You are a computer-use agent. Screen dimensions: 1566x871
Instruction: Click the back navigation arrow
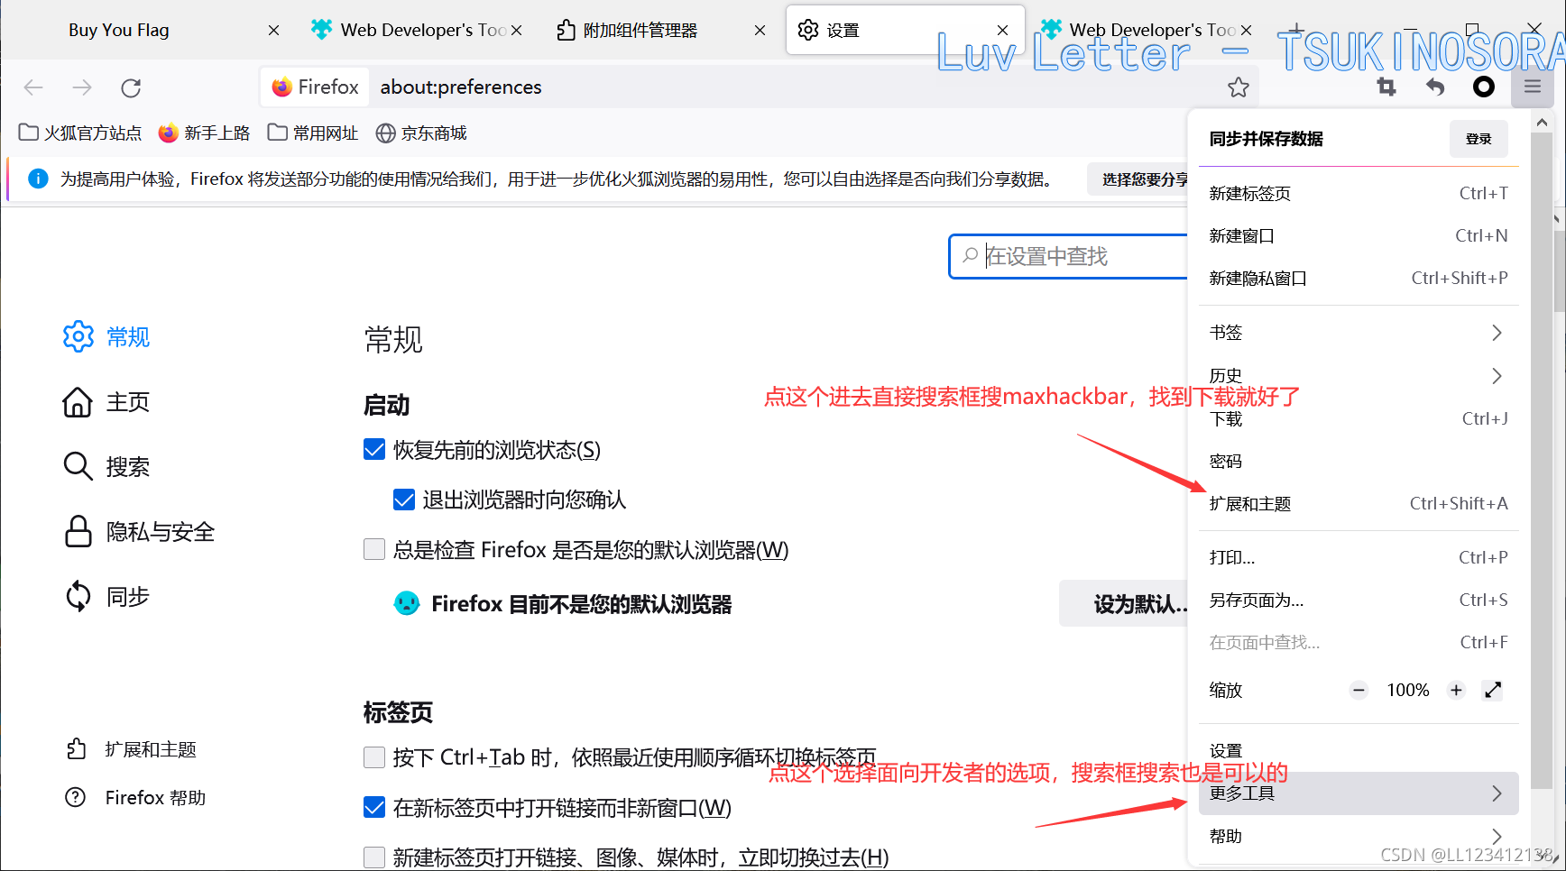point(33,87)
